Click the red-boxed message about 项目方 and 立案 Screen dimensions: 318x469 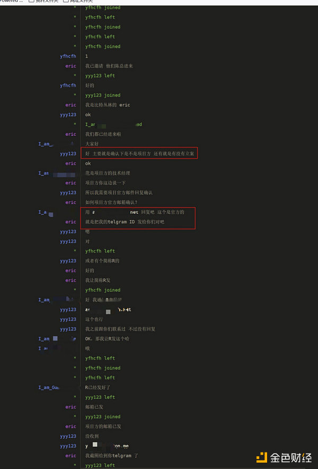pos(140,153)
